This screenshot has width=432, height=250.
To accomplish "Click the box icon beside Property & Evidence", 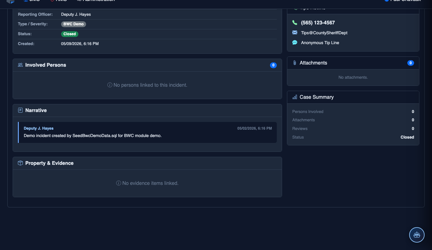I will coord(20,163).
